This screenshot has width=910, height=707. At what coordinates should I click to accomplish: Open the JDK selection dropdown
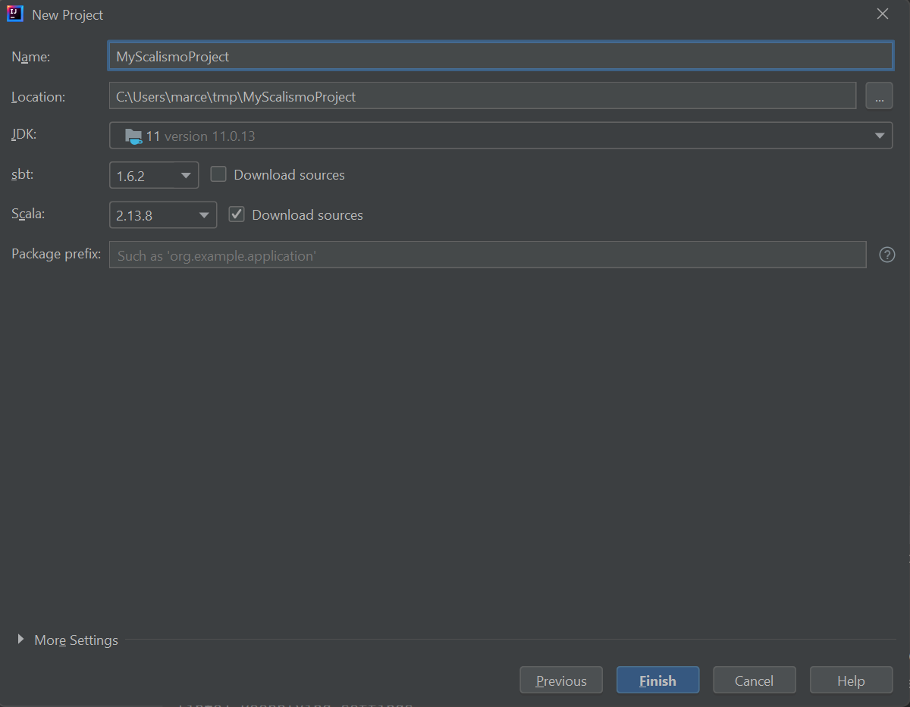point(879,135)
